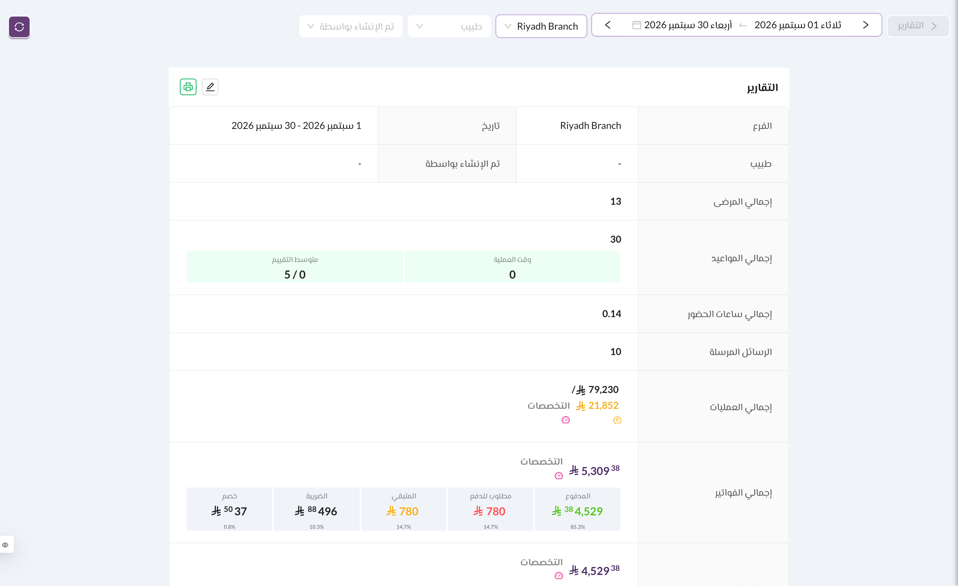
Task: Toggle the eye visibility button at left edge
Action: (x=6, y=545)
